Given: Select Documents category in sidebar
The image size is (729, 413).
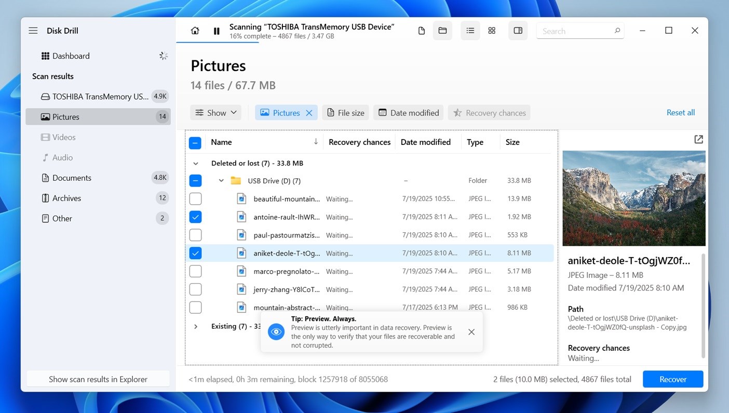Looking at the screenshot, I should (x=98, y=178).
